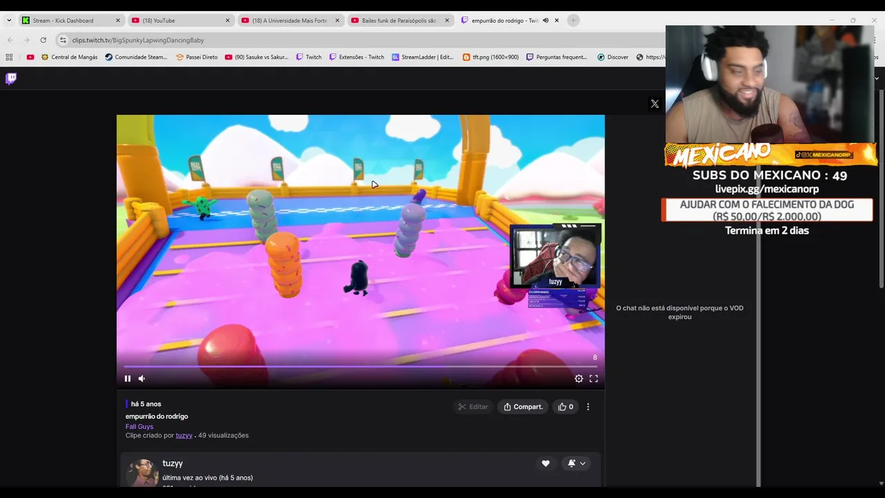Focus the clips.twitch.tv address bar
The width and height of the screenshot is (885, 498).
click(360, 40)
